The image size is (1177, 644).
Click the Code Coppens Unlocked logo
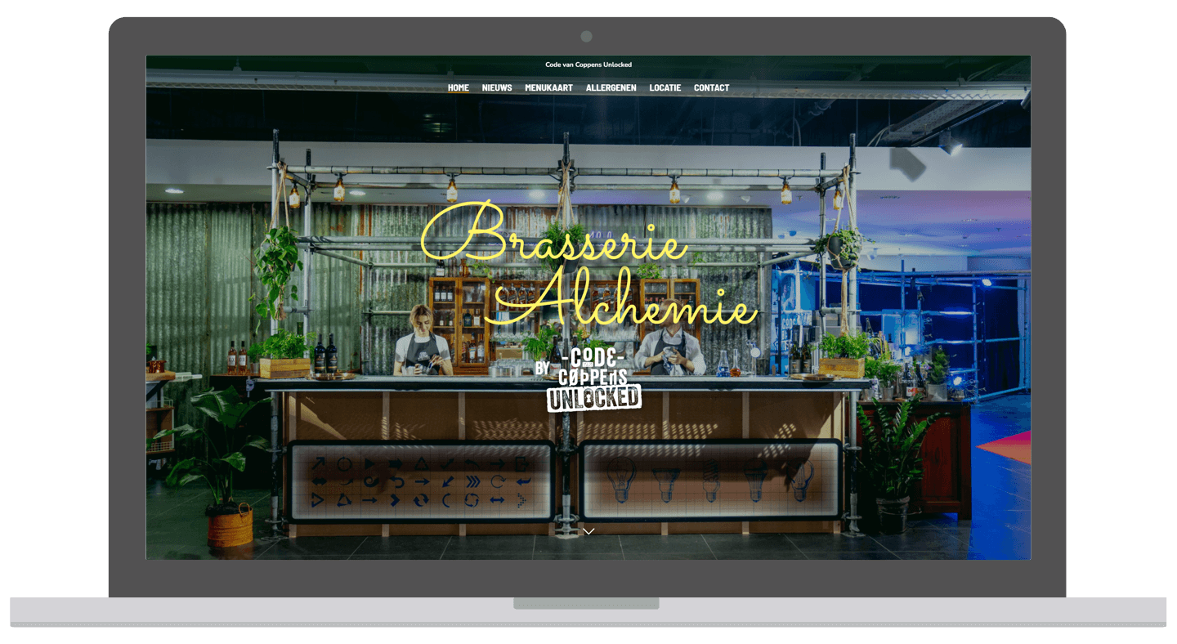pyautogui.click(x=588, y=378)
